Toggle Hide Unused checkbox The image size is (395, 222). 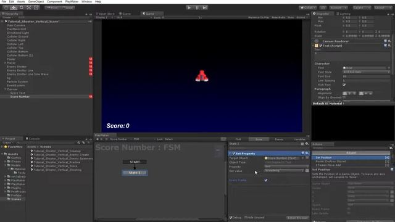[x=246, y=218]
